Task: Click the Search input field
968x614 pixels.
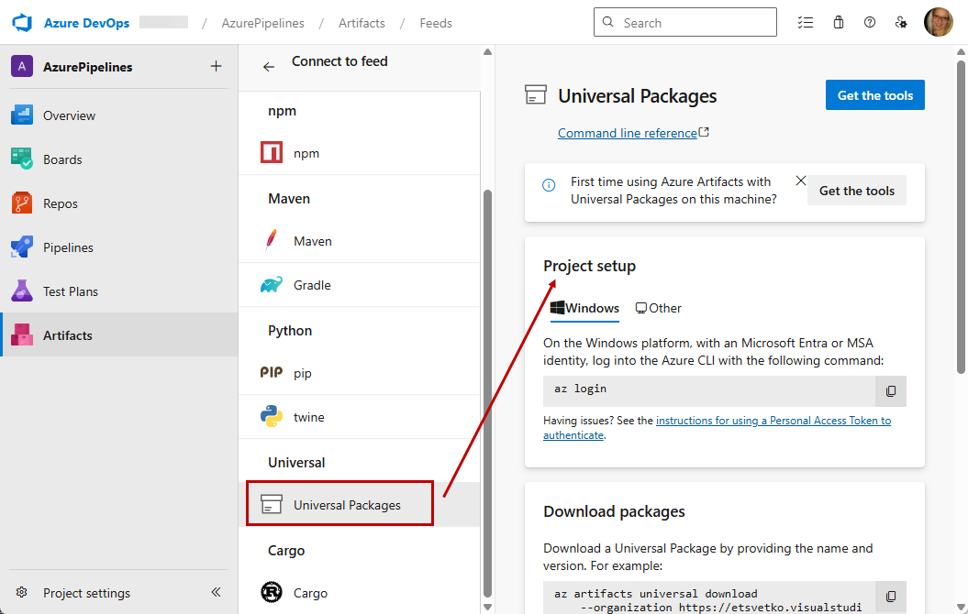Action: (685, 23)
